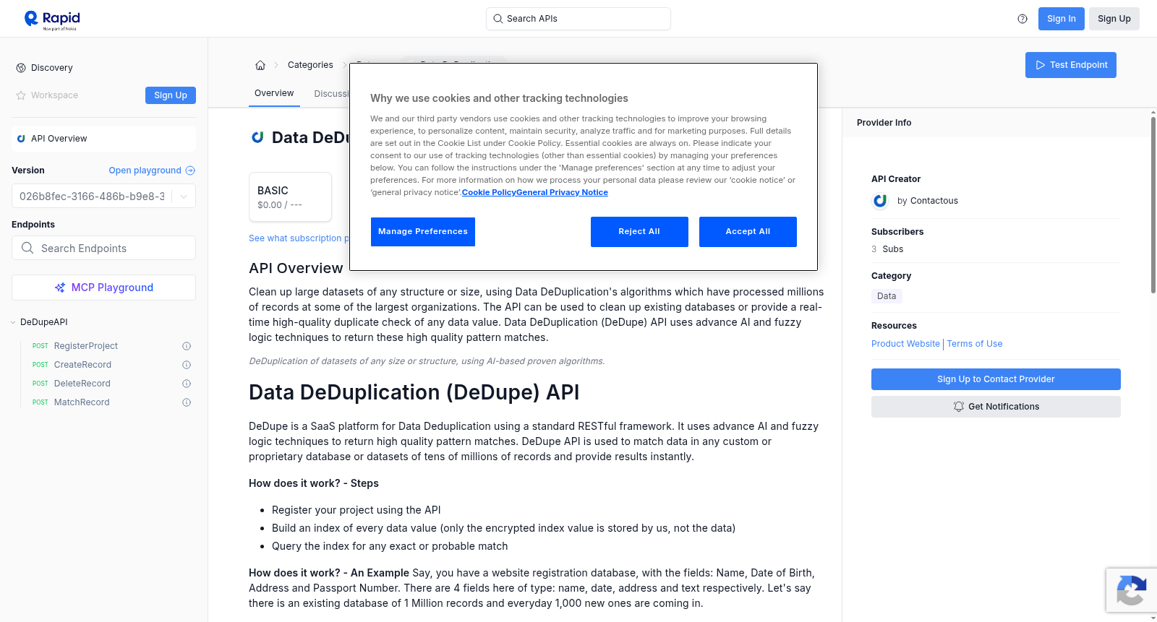Click Reject All cookies button
This screenshot has width=1157, height=622.
[639, 232]
